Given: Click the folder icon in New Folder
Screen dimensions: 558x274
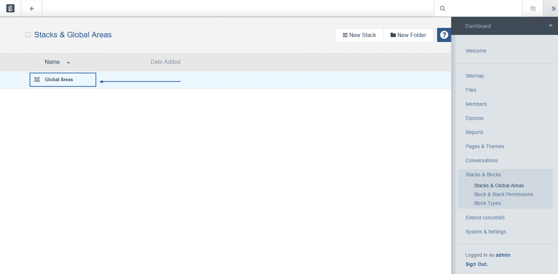Looking at the screenshot, I should pos(393,35).
